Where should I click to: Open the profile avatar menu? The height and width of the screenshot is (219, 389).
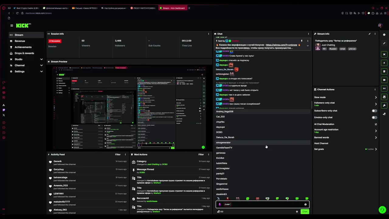(x=380, y=26)
